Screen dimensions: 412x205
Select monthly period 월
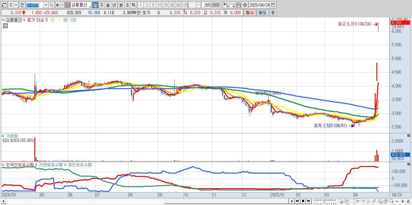(x=108, y=5)
